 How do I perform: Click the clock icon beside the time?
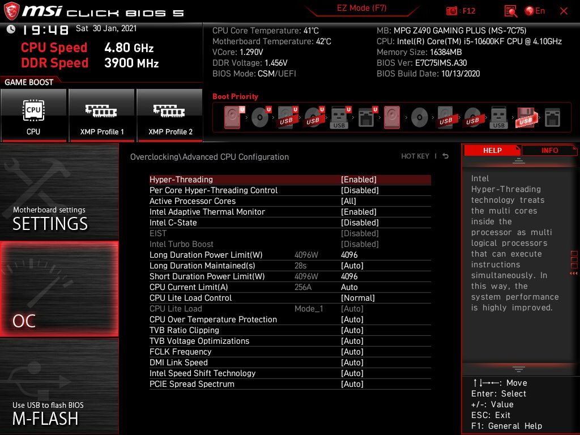pos(11,29)
